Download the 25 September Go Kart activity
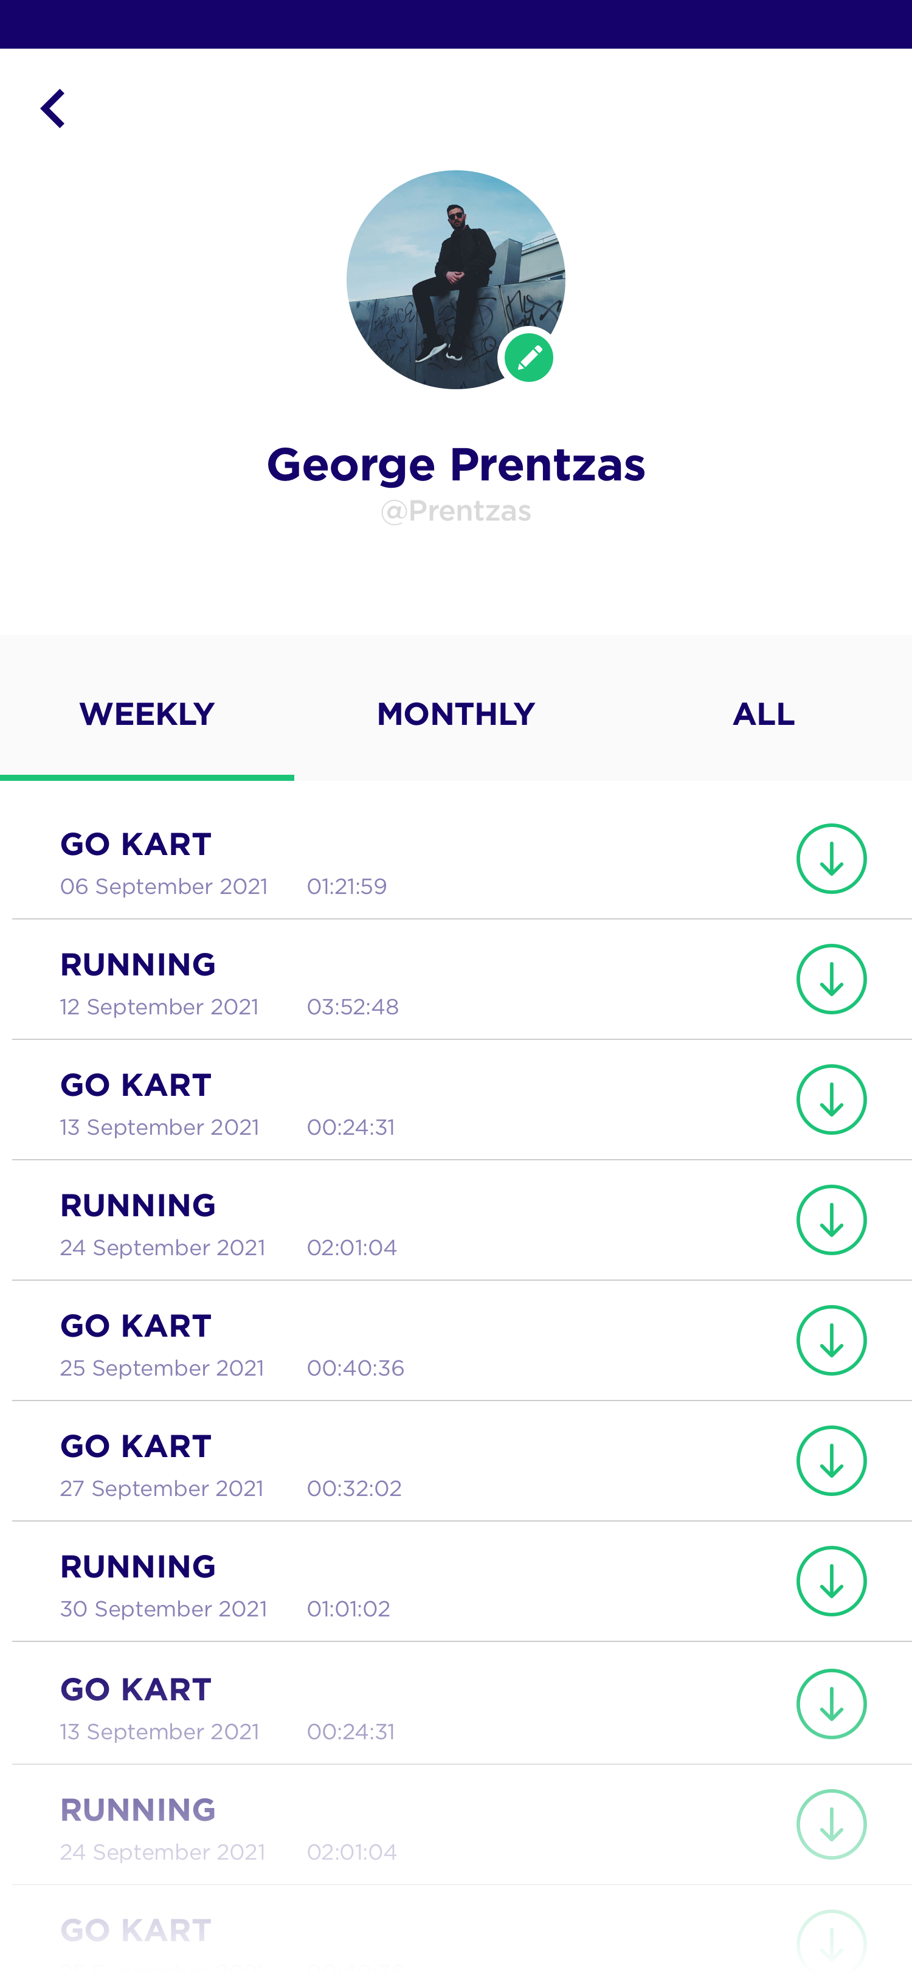 tap(831, 1340)
